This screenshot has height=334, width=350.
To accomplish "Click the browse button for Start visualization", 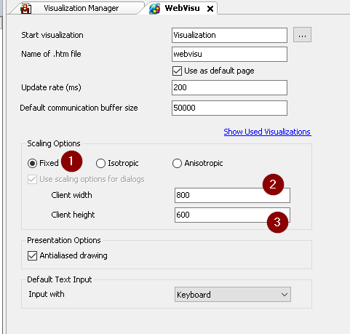I will coord(302,35).
